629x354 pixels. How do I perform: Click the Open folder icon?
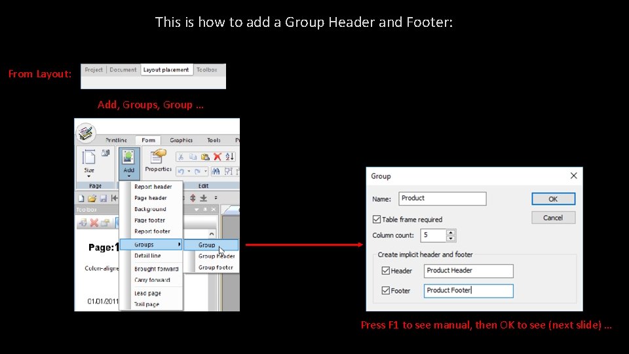[x=92, y=198]
